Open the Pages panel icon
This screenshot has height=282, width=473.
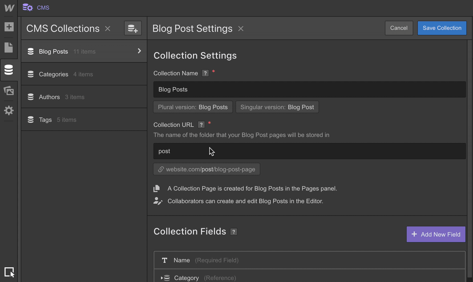pos(9,48)
